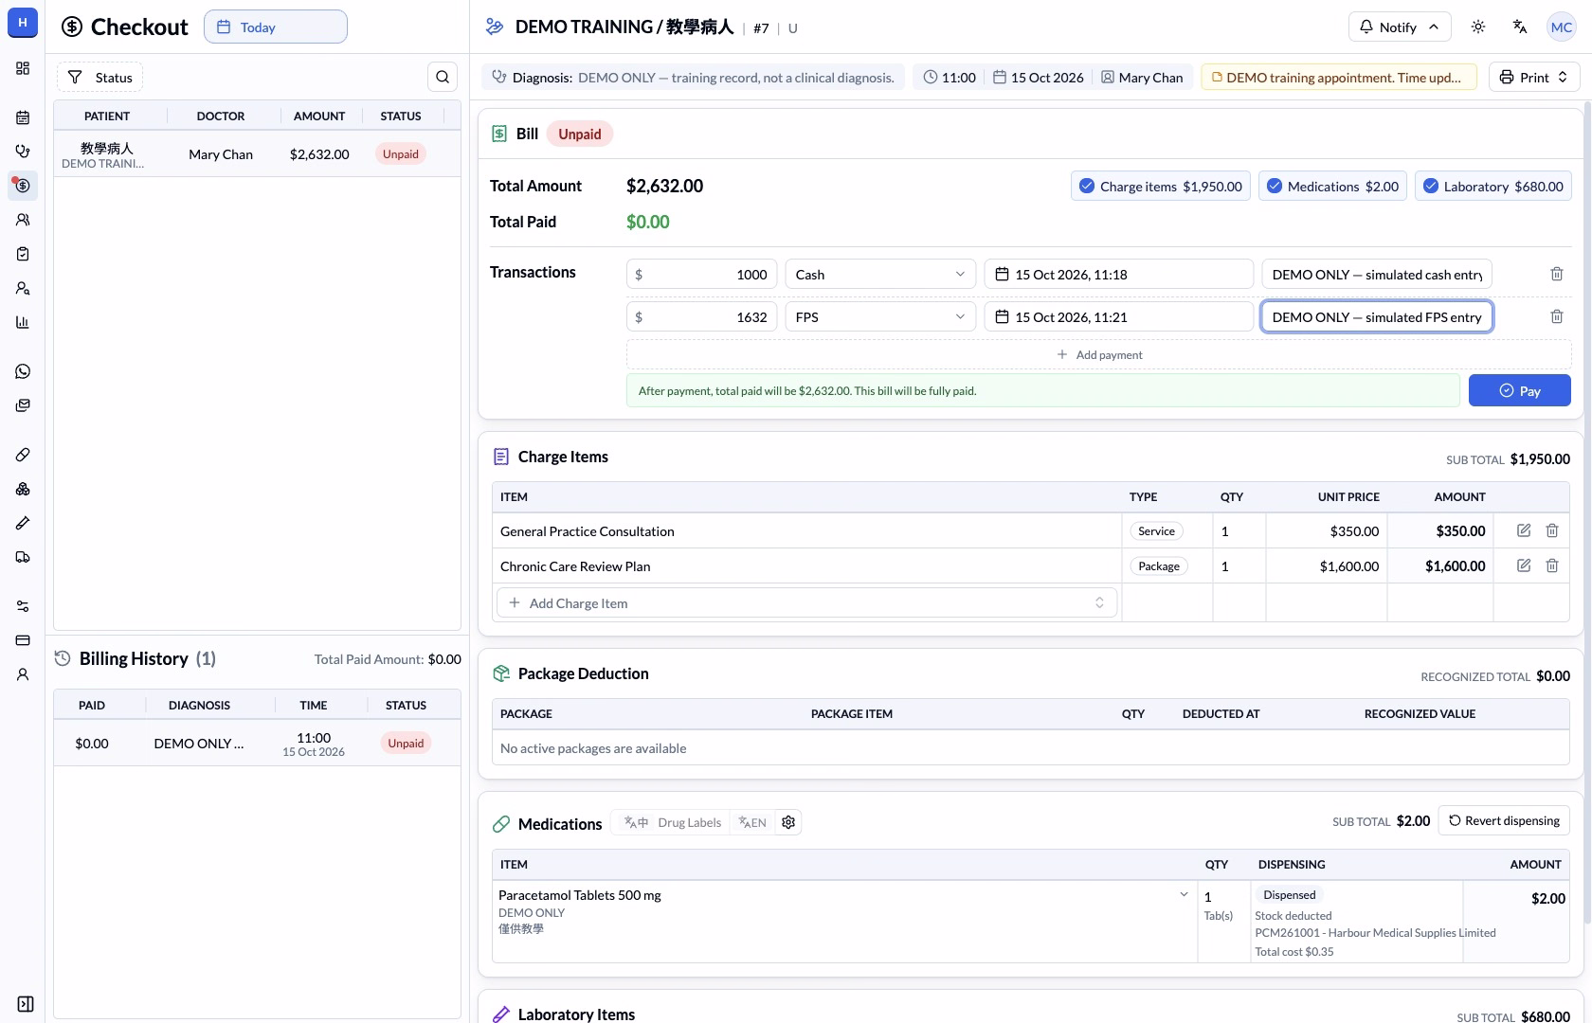Open the user search icon in sidebar
The height and width of the screenshot is (1023, 1592).
23,288
